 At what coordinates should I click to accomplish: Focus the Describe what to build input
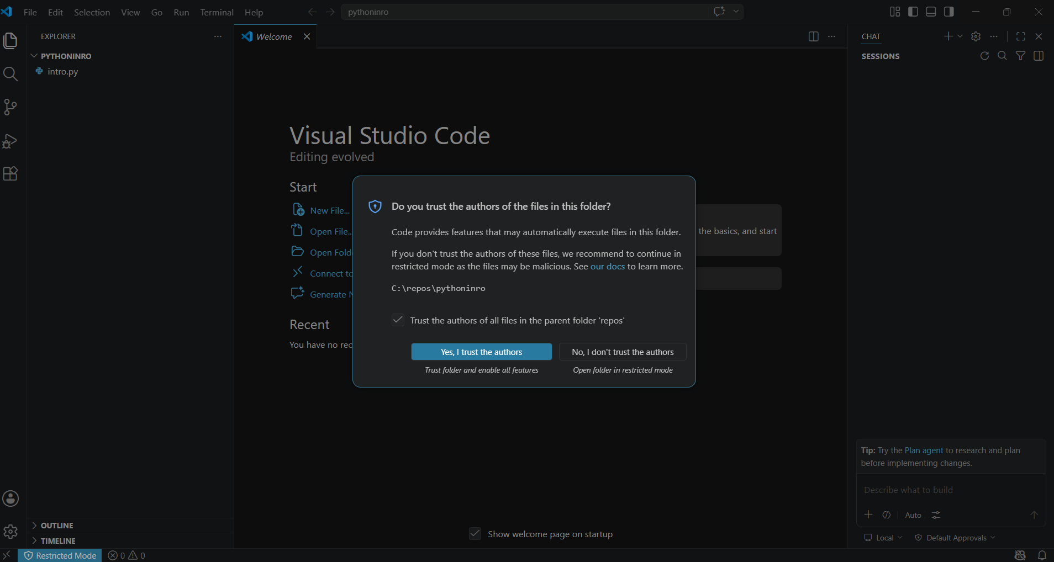(950, 490)
